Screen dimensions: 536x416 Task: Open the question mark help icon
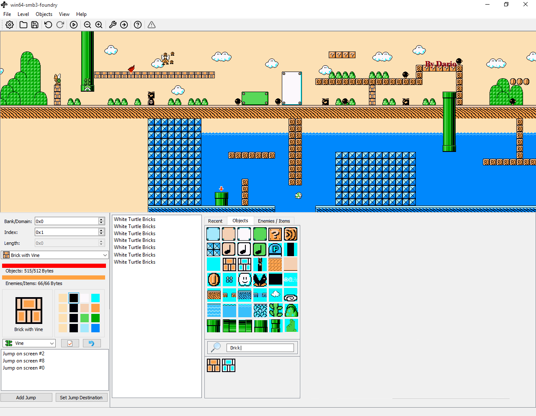[x=138, y=25]
